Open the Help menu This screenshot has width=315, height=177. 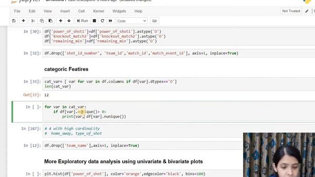[x=138, y=11]
